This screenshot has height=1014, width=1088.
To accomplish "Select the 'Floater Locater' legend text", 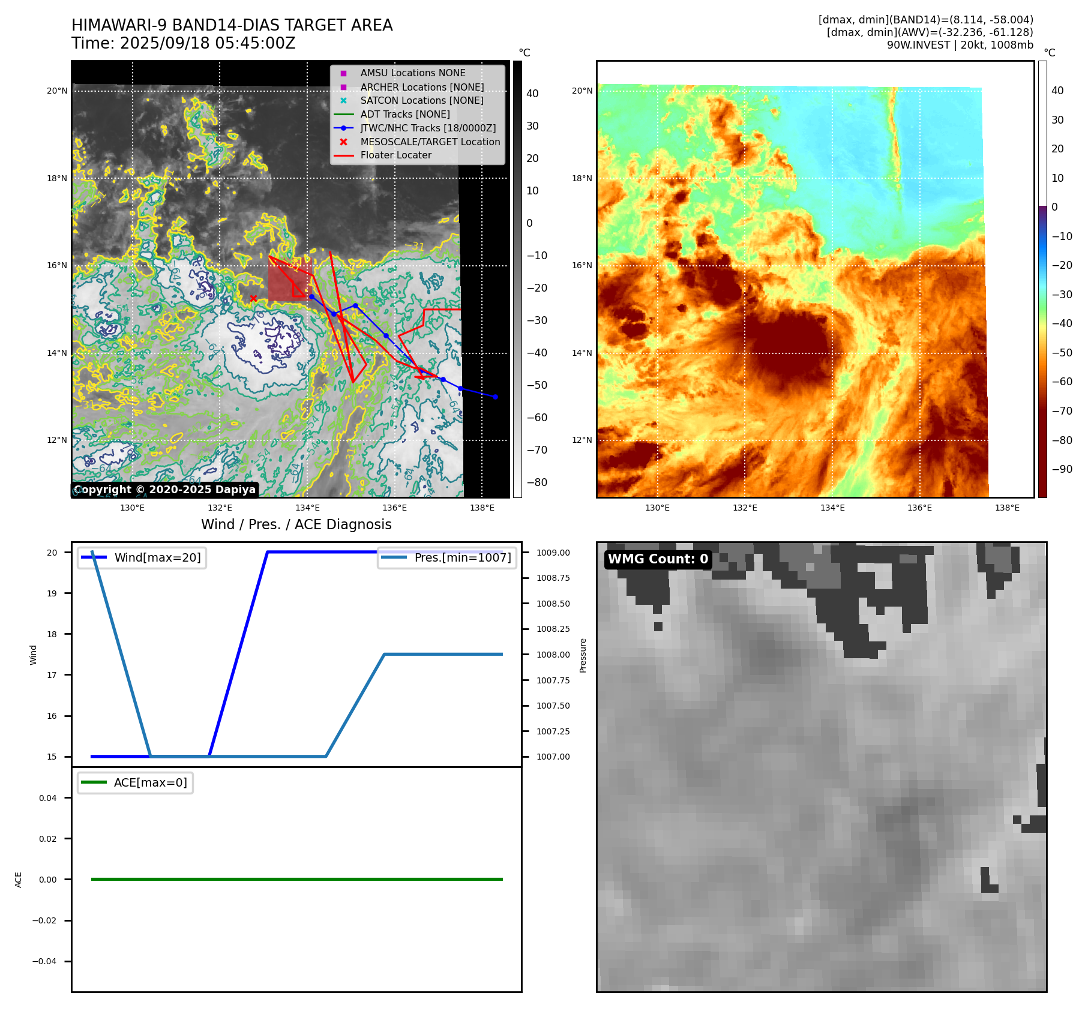I will pos(396,155).
